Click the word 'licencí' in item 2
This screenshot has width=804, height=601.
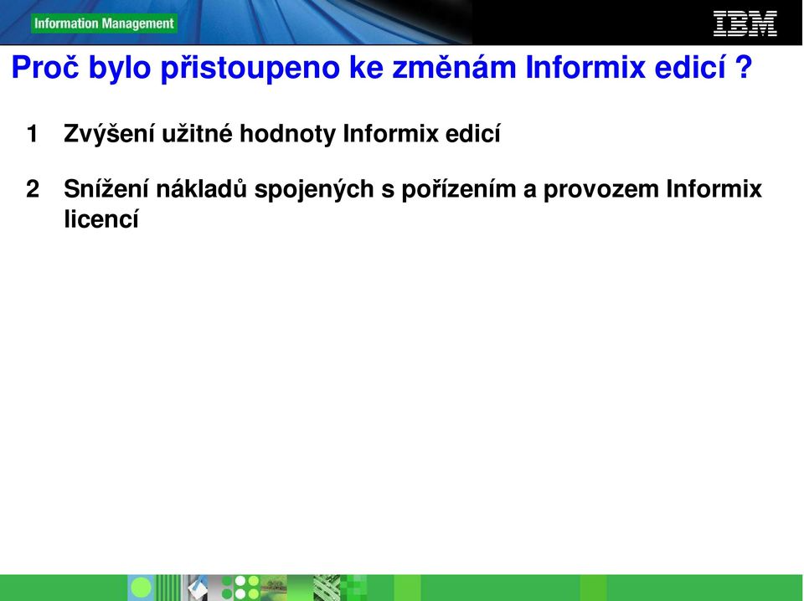click(101, 219)
